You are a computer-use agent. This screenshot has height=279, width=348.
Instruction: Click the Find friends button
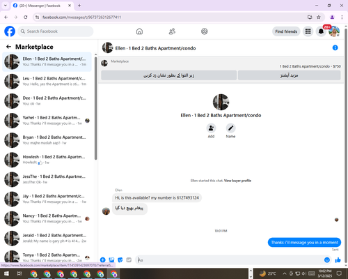286,31
